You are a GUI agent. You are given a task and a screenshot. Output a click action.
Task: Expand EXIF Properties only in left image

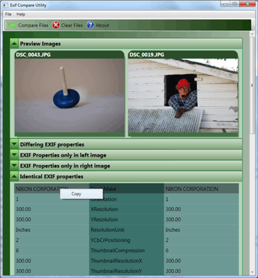coord(14,155)
